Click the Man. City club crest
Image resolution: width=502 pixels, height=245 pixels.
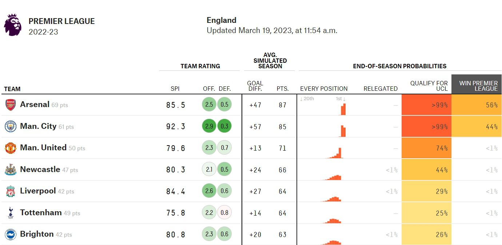pyautogui.click(x=11, y=126)
